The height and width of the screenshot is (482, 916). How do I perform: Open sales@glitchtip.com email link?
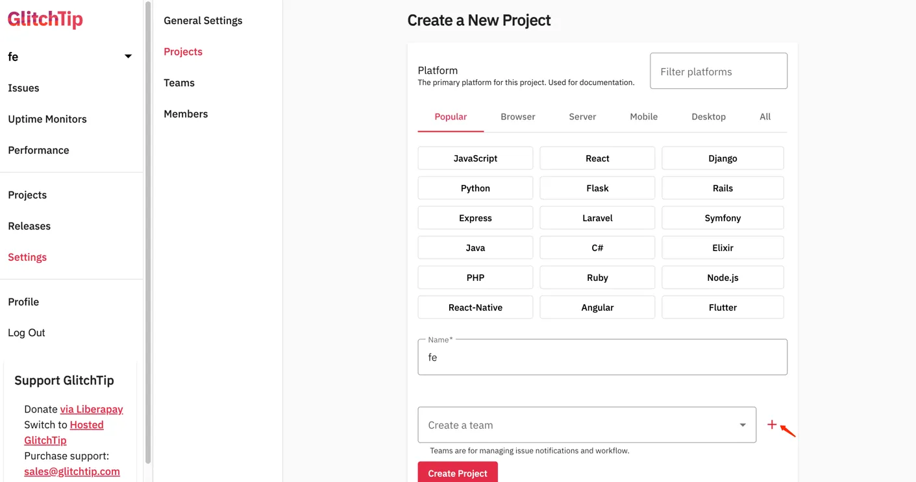click(x=72, y=472)
